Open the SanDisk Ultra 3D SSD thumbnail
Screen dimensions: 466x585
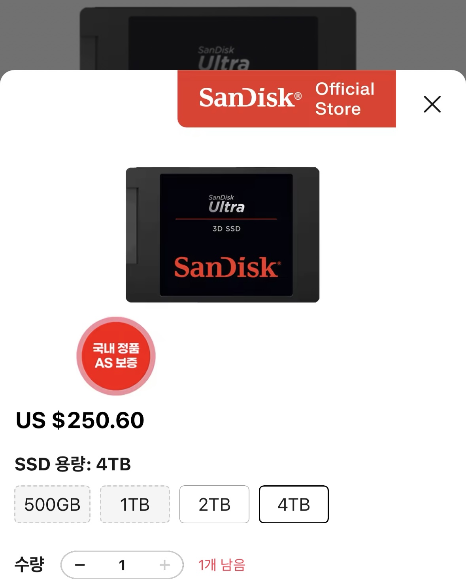[x=223, y=235]
